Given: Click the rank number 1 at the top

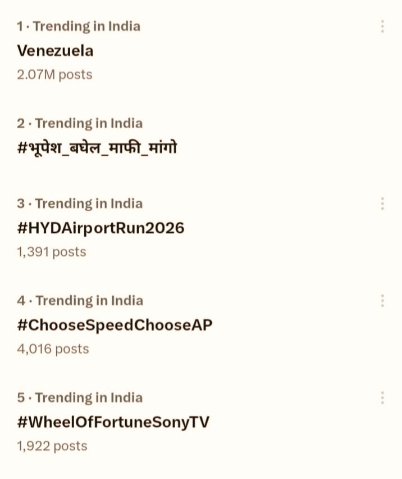Looking at the screenshot, I should [x=20, y=26].
